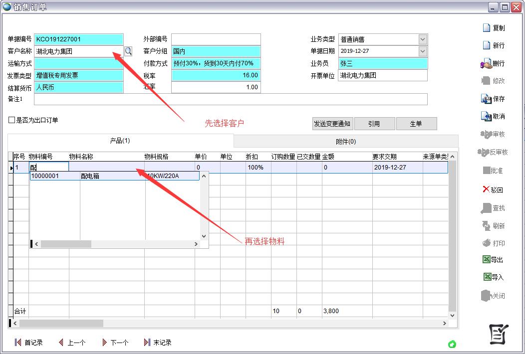525x354 pixels.
Task: Toggle the 是否为出口订单 checkbox
Action: coord(11,120)
